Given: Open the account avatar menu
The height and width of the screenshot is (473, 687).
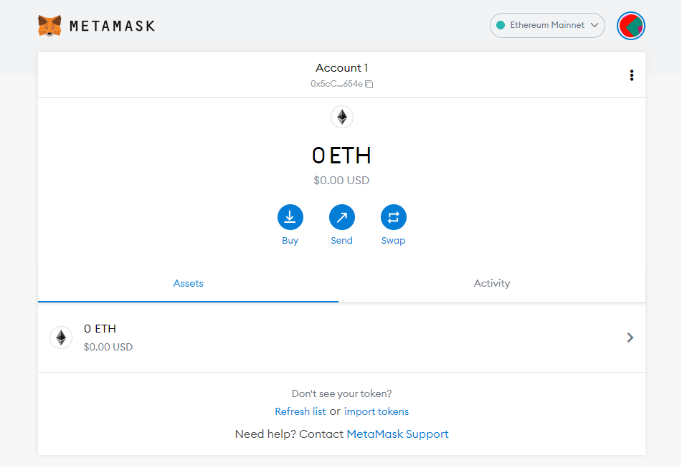Looking at the screenshot, I should pos(630,26).
